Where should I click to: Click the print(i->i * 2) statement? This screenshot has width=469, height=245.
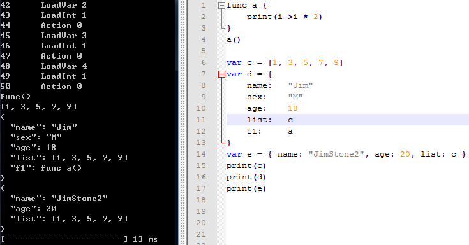click(284, 17)
